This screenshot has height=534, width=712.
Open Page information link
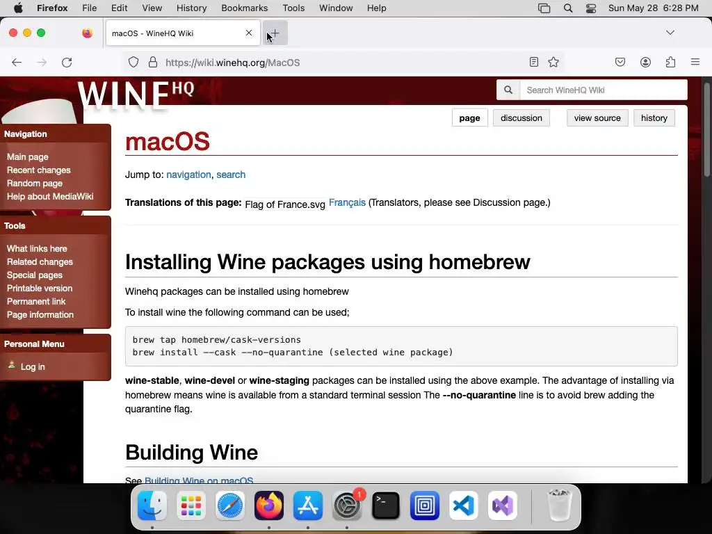(40, 314)
